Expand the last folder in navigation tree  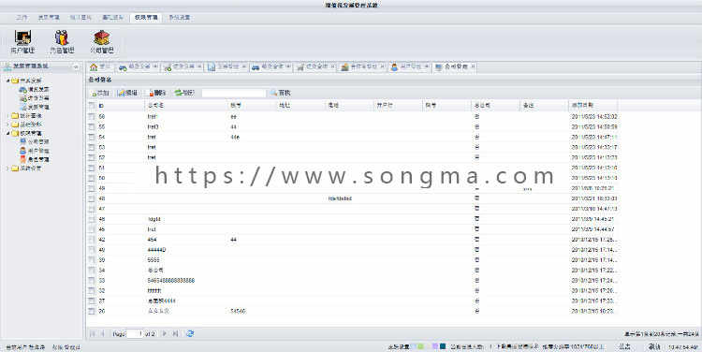(8, 169)
